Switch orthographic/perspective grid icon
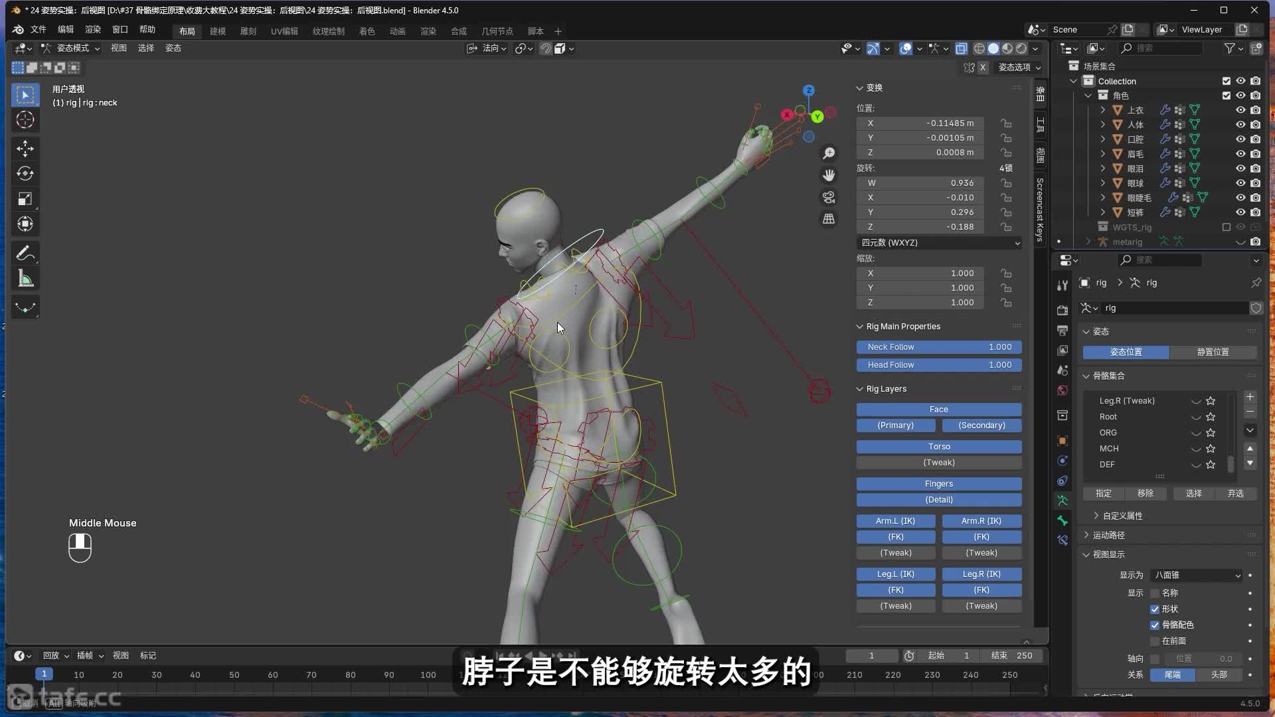 829,219
